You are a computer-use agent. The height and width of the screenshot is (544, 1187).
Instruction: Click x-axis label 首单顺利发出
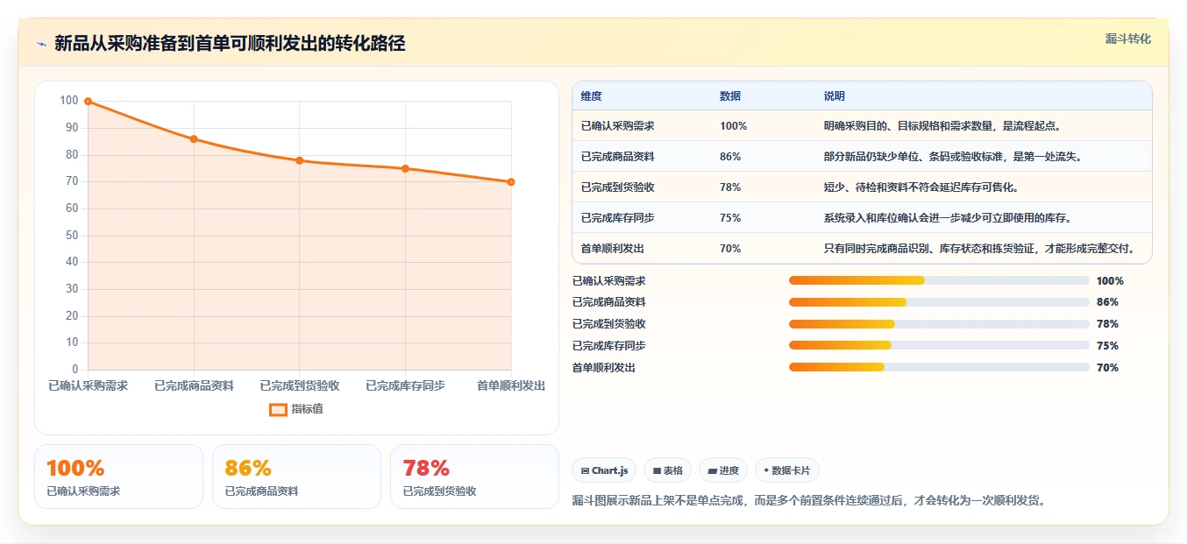[511, 385]
